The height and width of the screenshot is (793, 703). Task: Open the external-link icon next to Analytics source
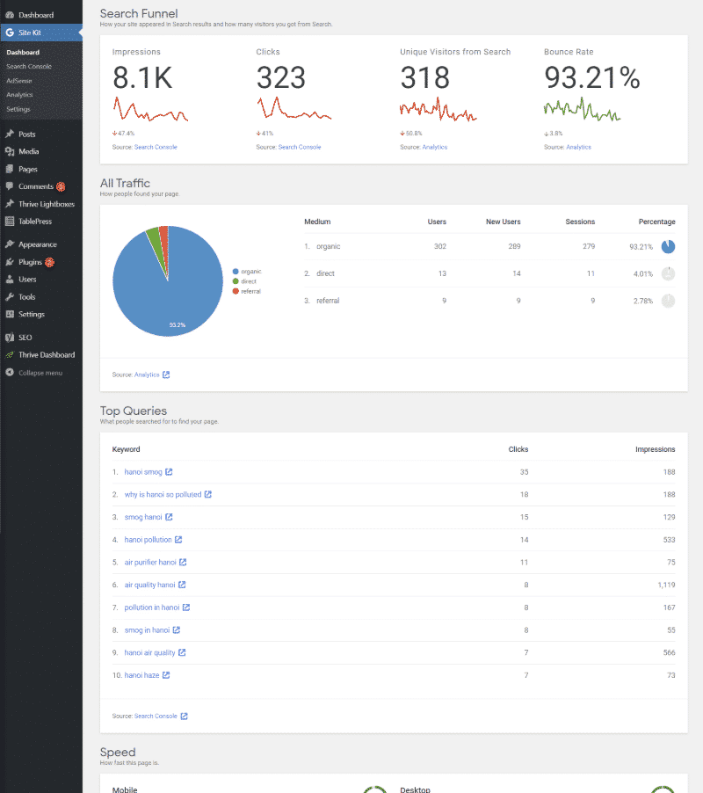166,374
